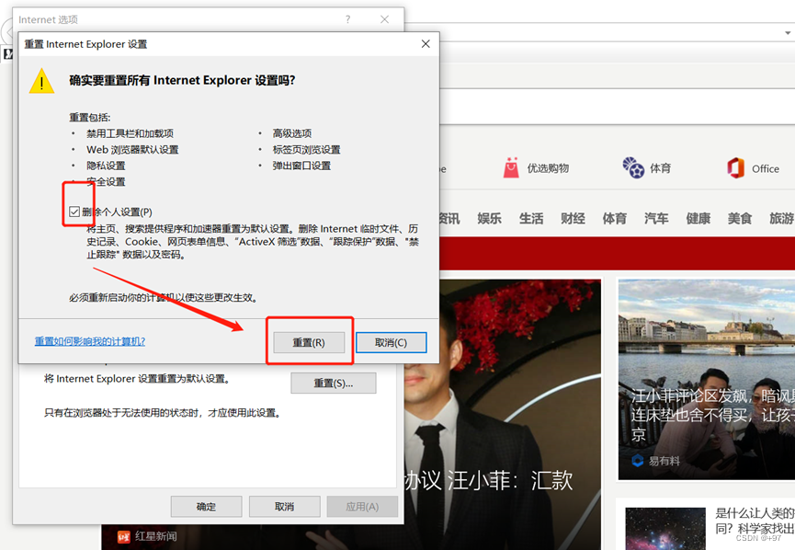Select the 生活 tab in browser page

[531, 219]
